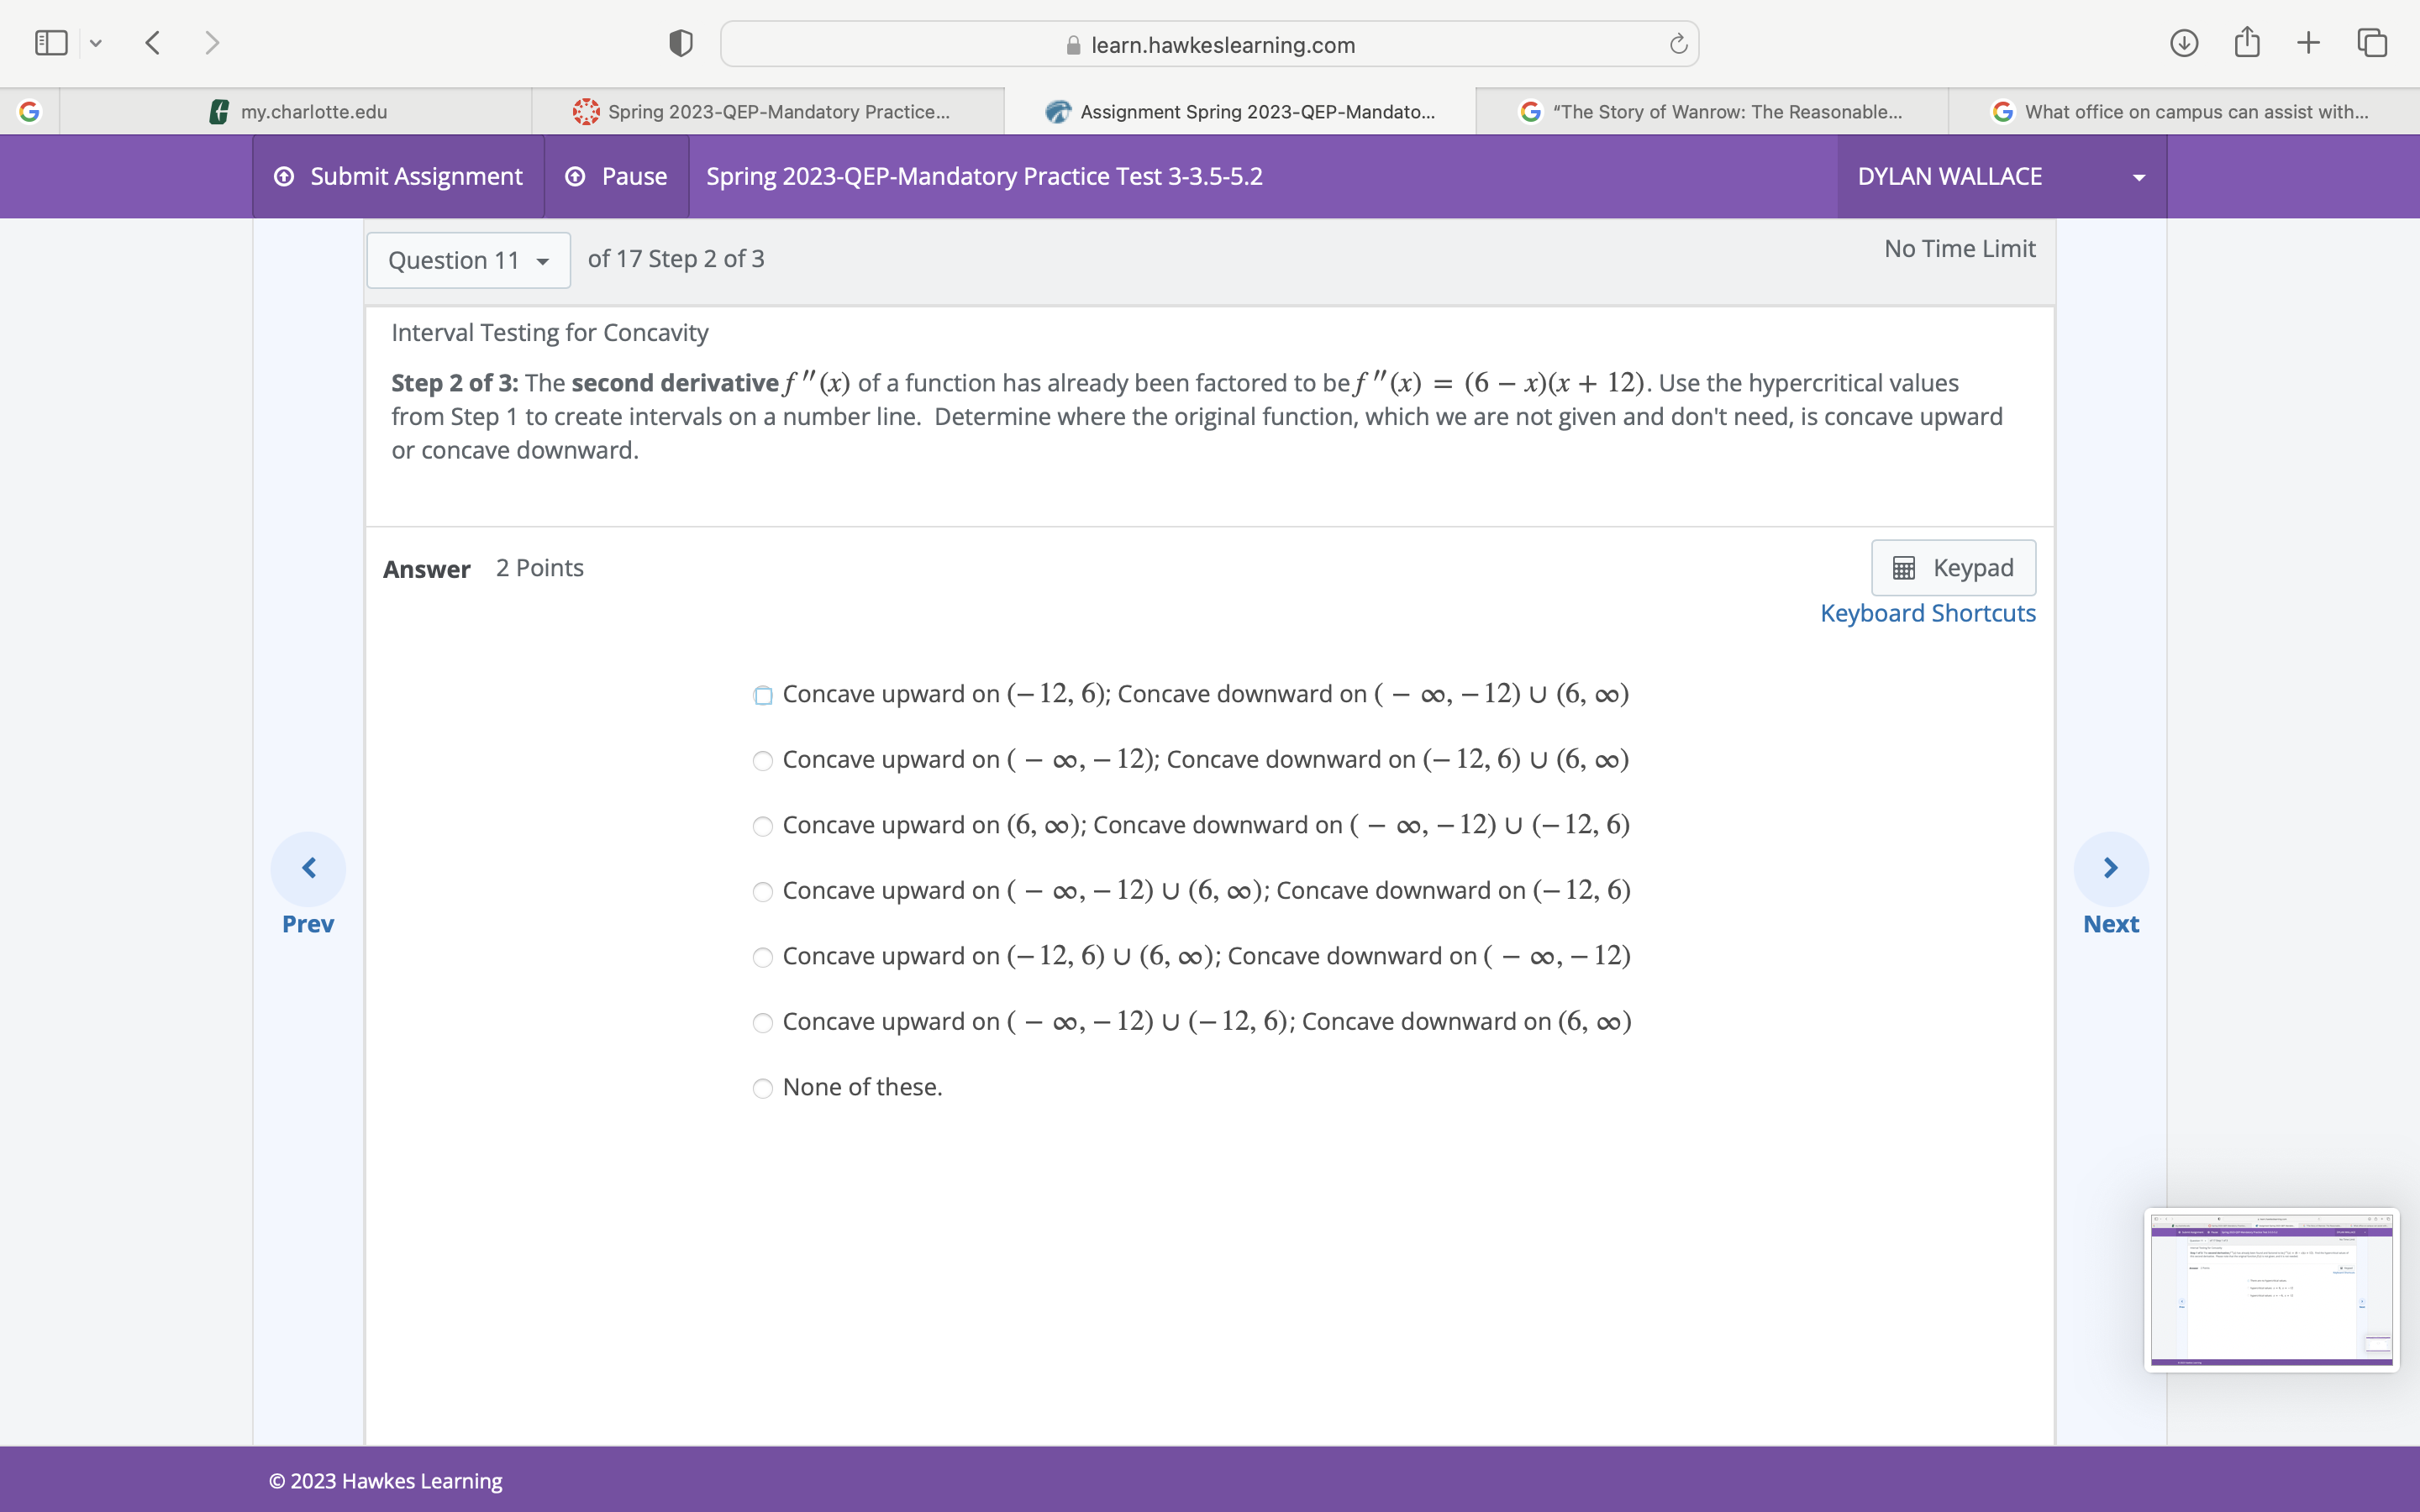Open the Keyboard Shortcuts link
The image size is (2420, 1512).
1927,613
